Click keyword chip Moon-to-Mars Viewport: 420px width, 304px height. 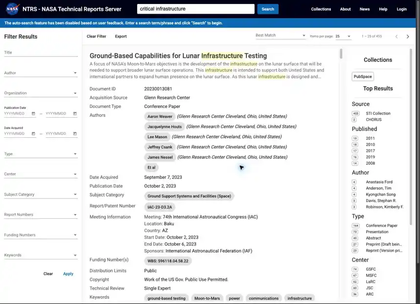tap(207, 299)
